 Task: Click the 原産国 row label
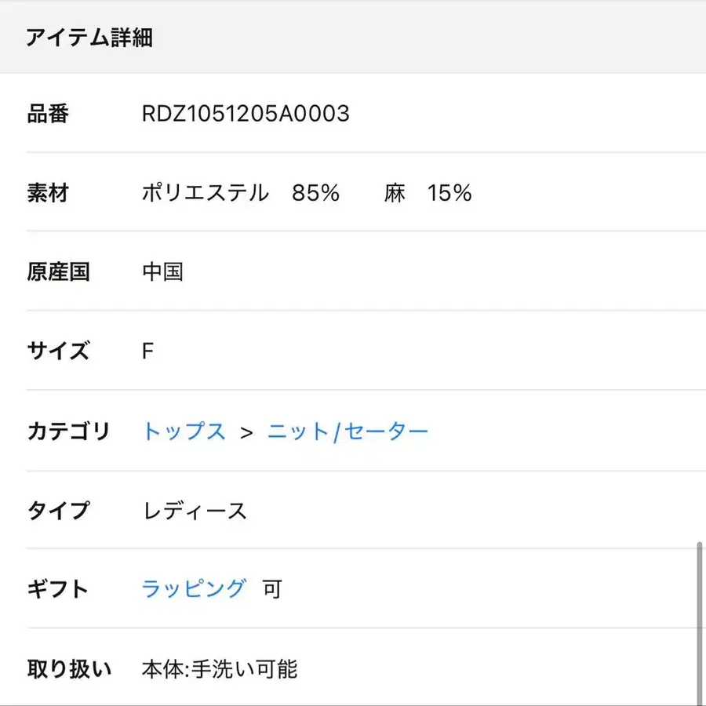pyautogui.click(x=59, y=272)
